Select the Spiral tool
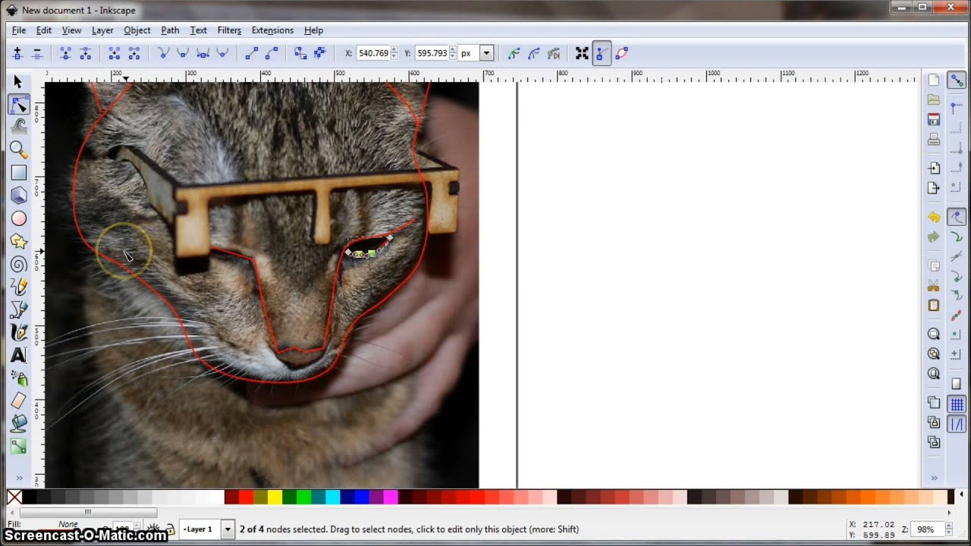Image resolution: width=971 pixels, height=546 pixels. [x=18, y=264]
